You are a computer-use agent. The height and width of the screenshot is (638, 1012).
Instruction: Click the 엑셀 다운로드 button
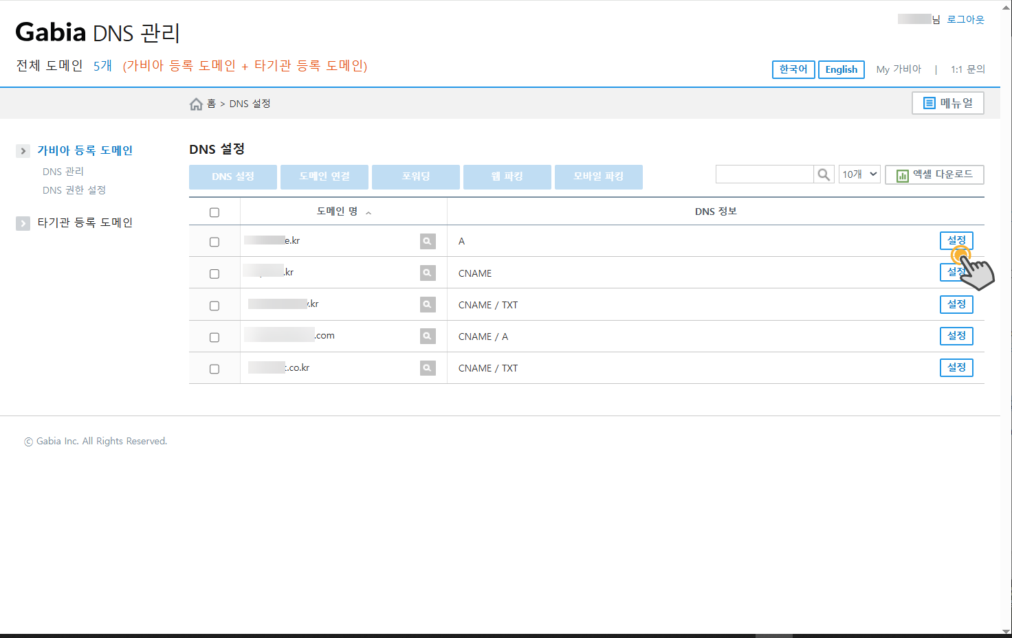[934, 174]
